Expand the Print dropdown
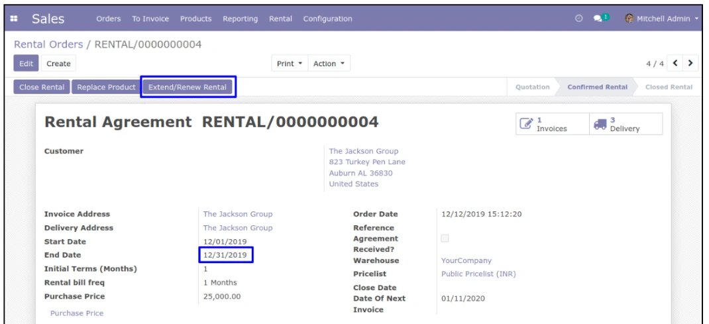Viewport: 709px width, 324px height. tap(289, 64)
